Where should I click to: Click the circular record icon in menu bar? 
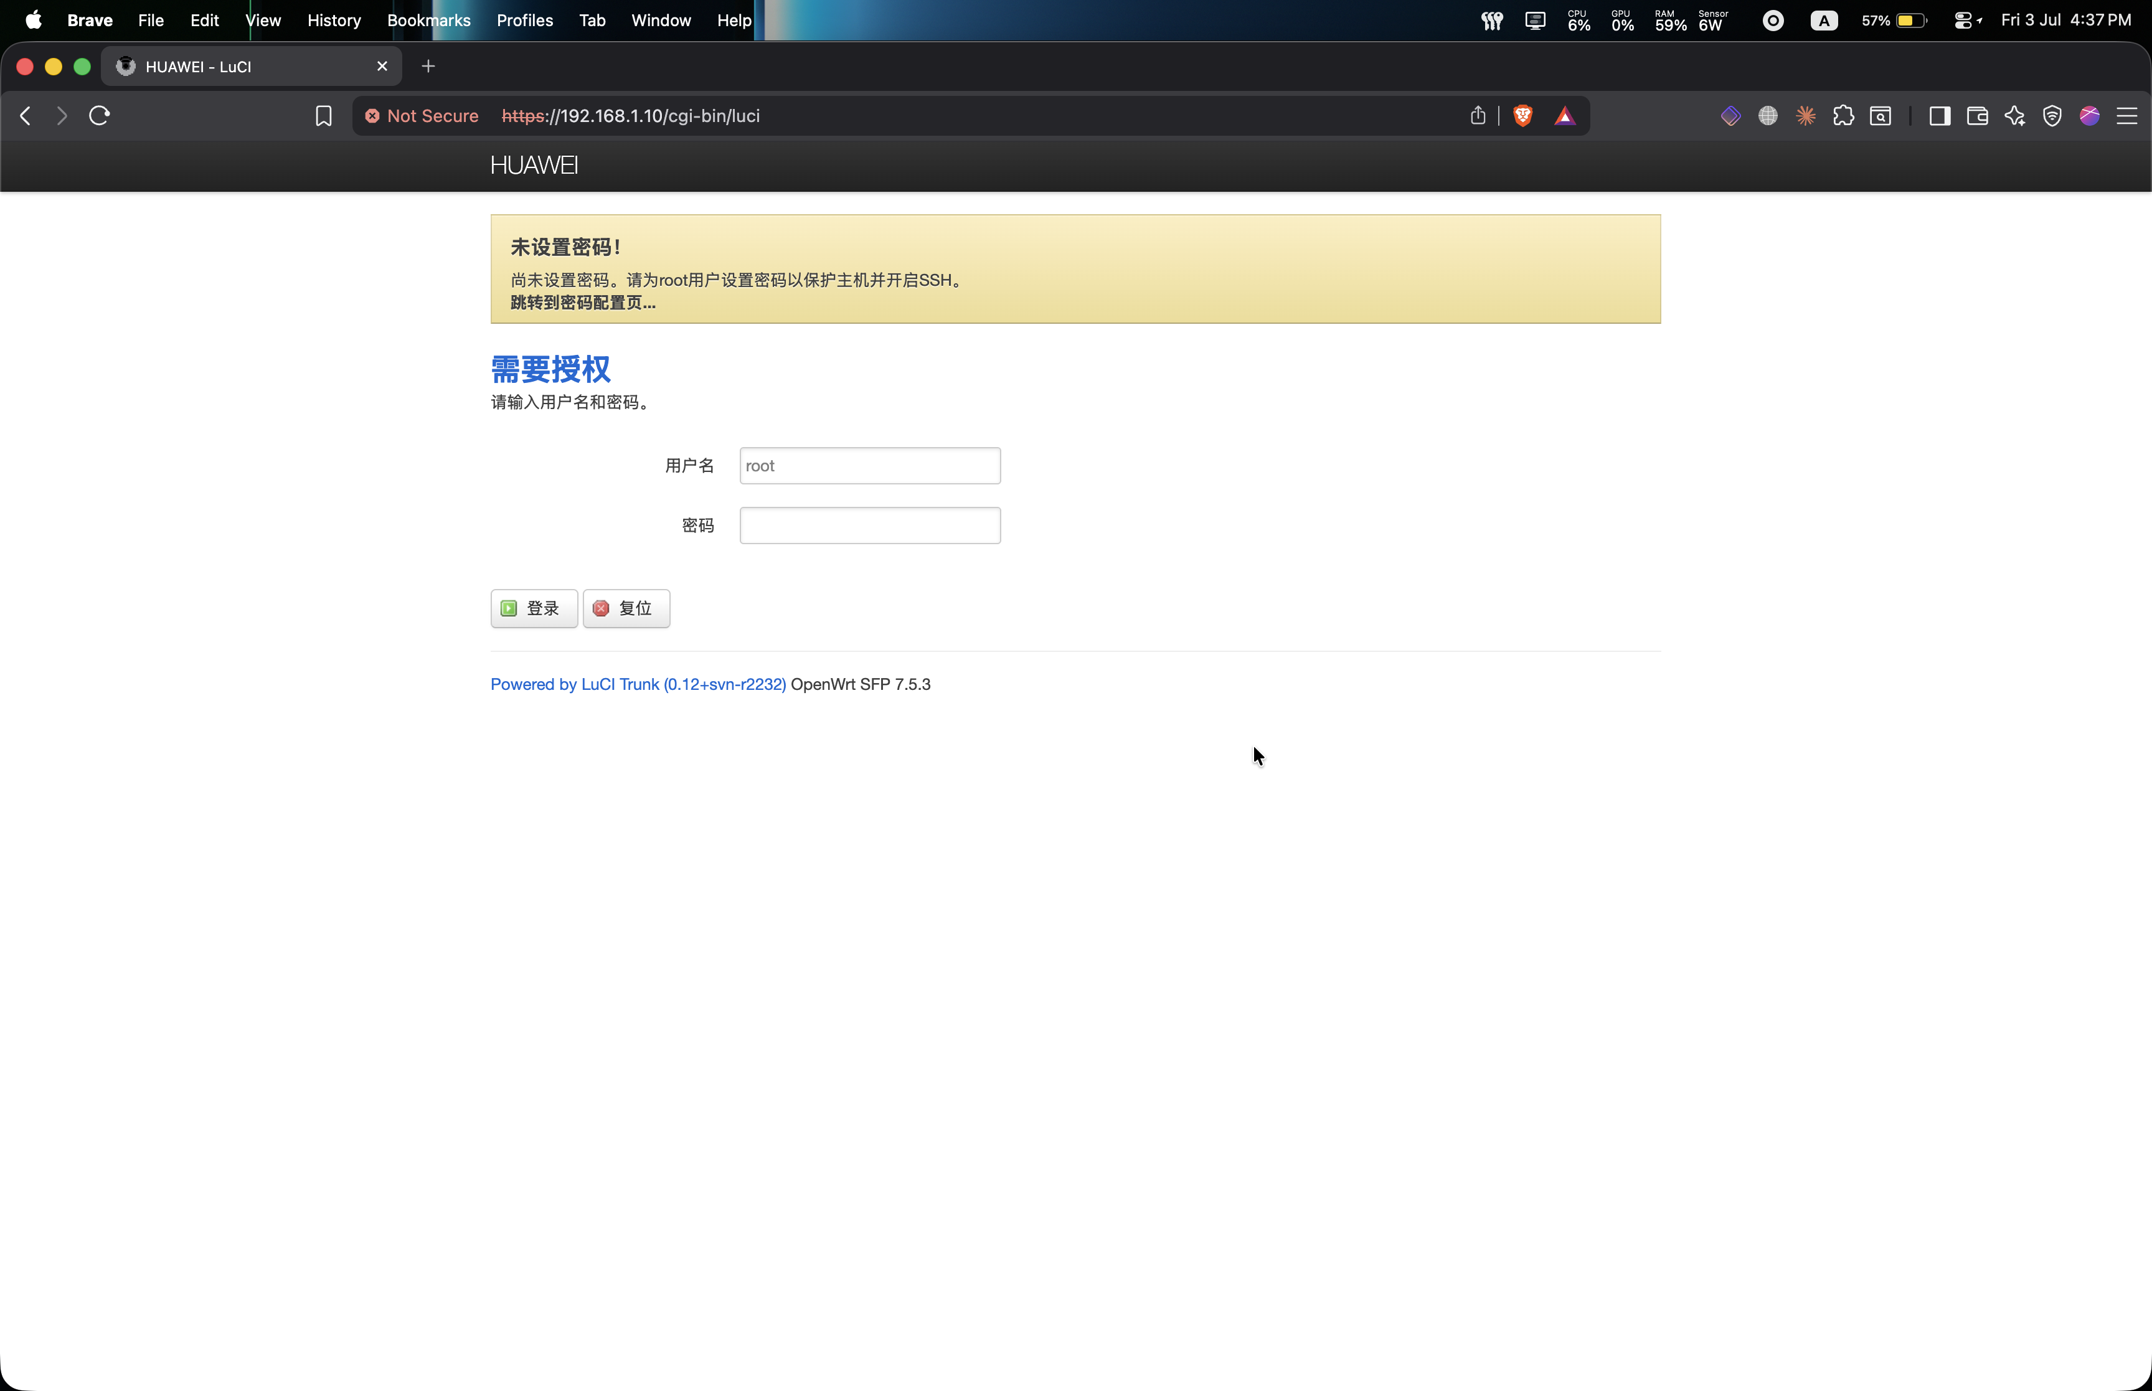[x=1773, y=20]
